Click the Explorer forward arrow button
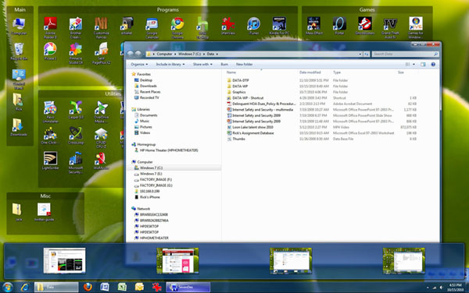The width and height of the screenshot is (469, 293). click(x=138, y=54)
